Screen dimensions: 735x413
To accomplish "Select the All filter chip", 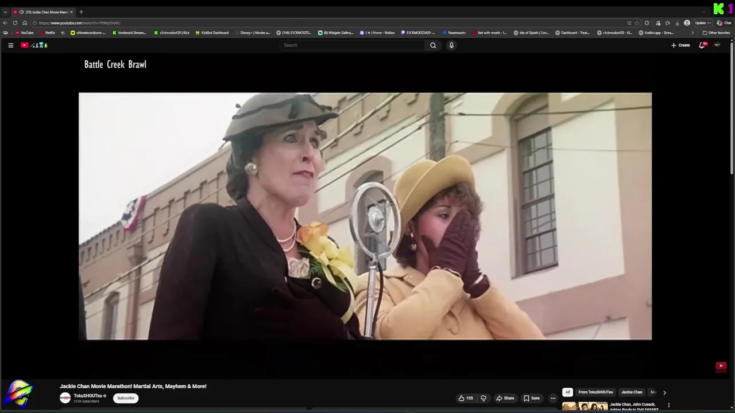I will (567, 392).
